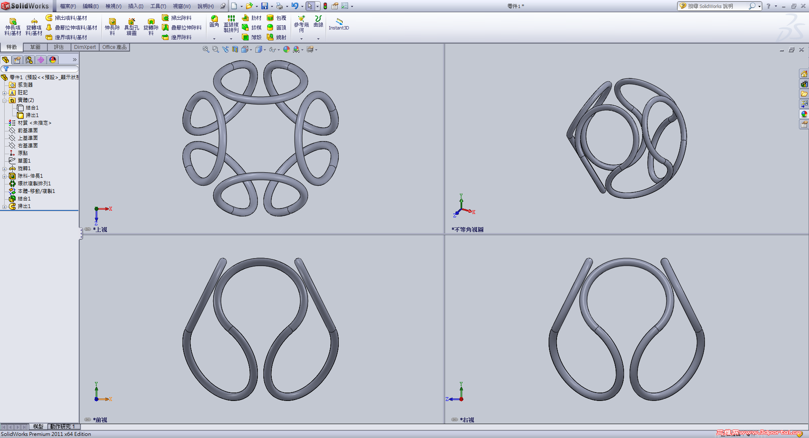
Task: Switch to the DimXpert tab
Action: (85, 47)
